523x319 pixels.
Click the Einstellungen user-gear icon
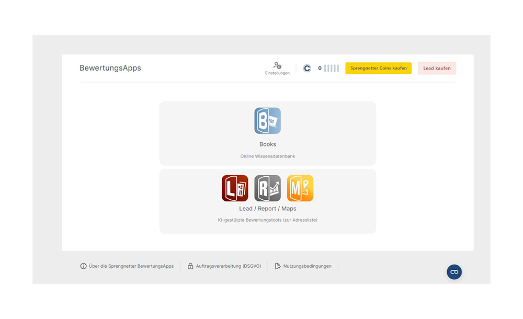click(277, 65)
